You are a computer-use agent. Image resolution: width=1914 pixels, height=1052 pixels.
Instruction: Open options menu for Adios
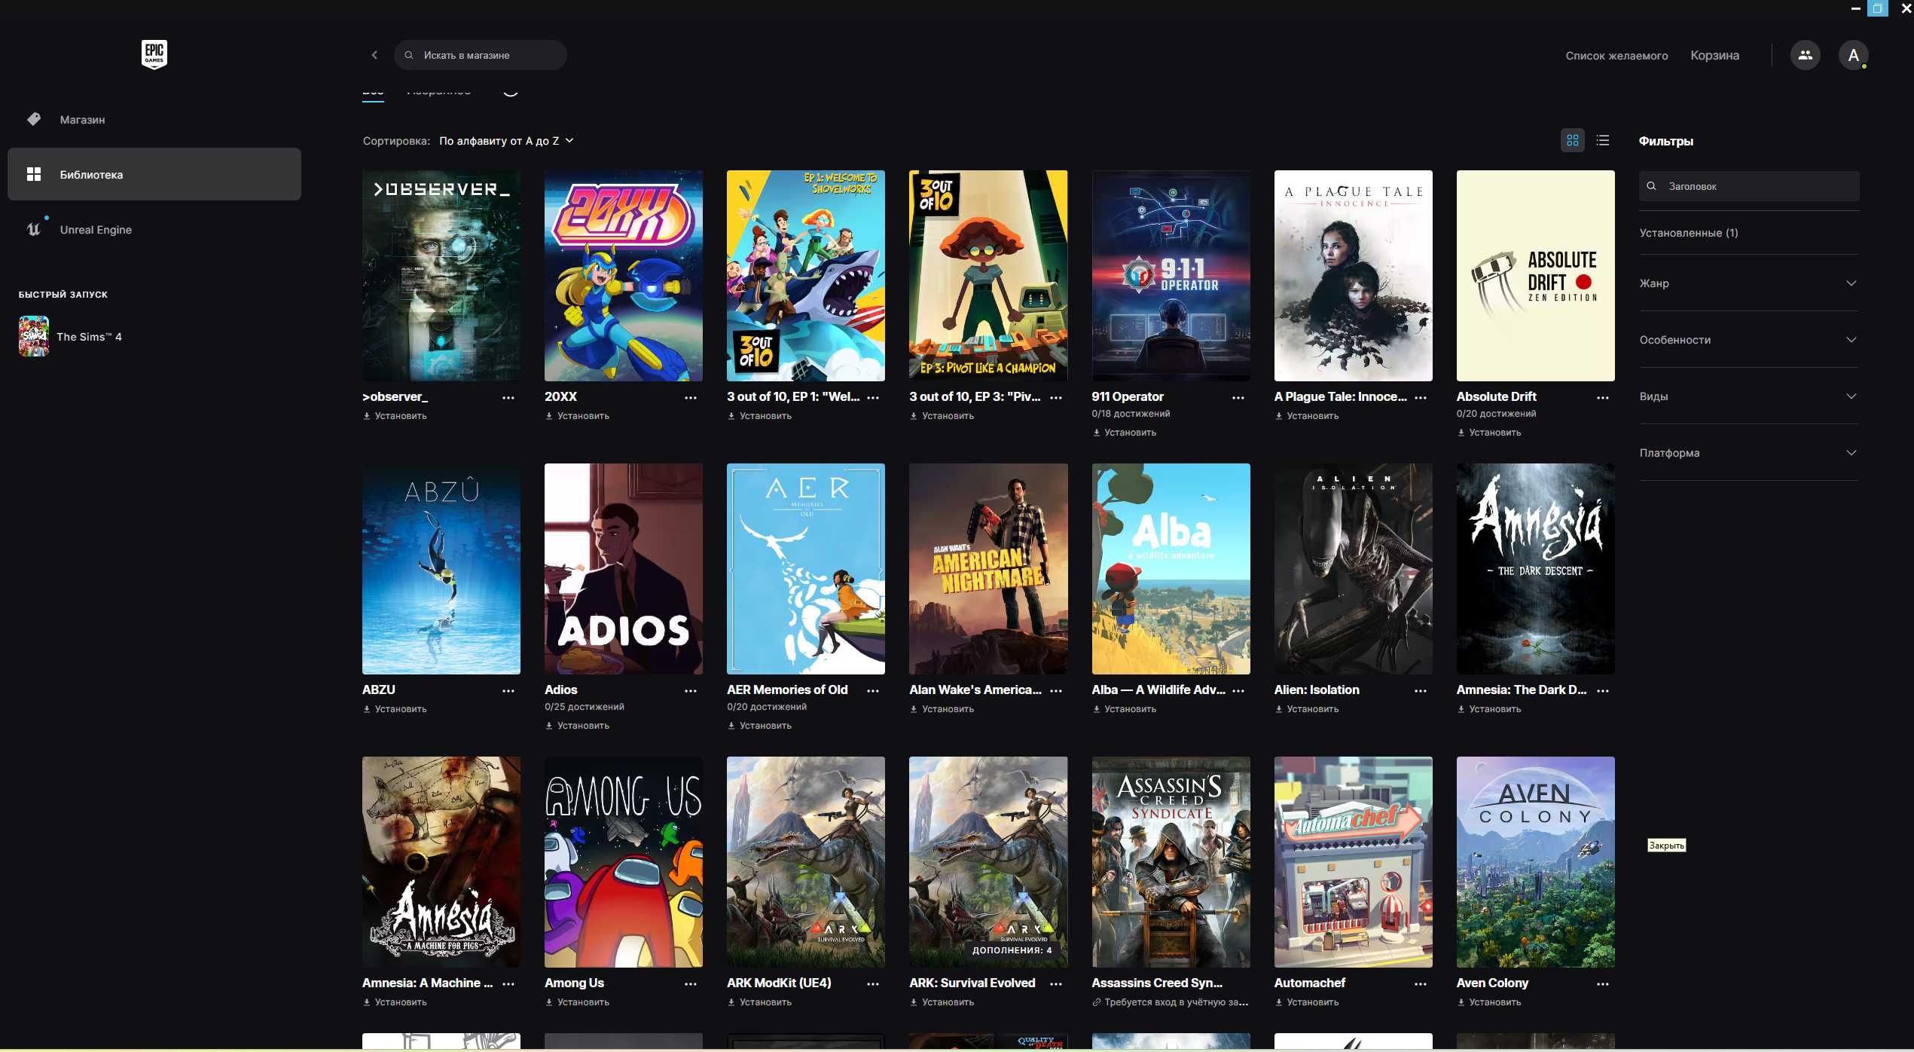(x=691, y=690)
